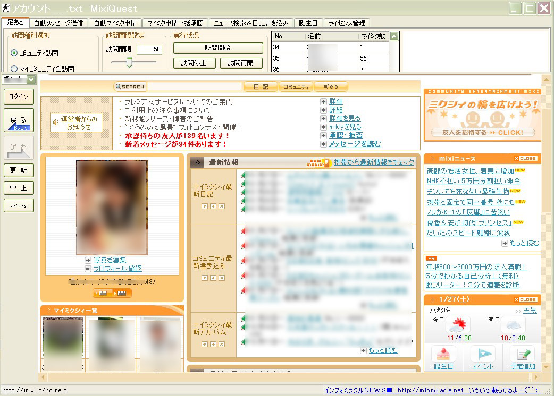Click the browser vertical scrollbar down arrow
Screen dimensions: 554x396
click(546, 367)
